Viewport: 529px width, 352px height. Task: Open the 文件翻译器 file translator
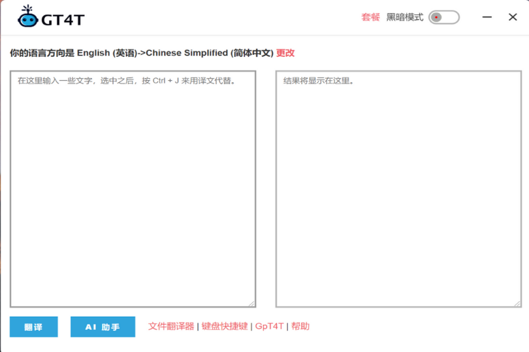tap(171, 326)
